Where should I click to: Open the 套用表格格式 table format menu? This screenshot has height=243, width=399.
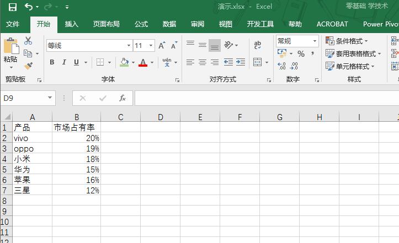[x=353, y=53]
